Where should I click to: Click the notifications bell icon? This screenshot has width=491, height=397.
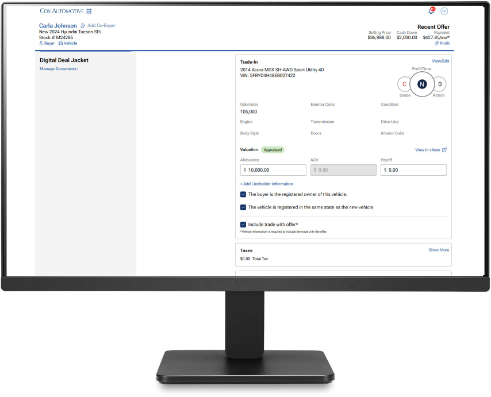click(x=431, y=11)
